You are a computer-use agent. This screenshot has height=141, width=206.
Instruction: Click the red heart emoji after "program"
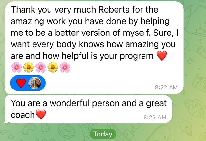click(x=162, y=56)
